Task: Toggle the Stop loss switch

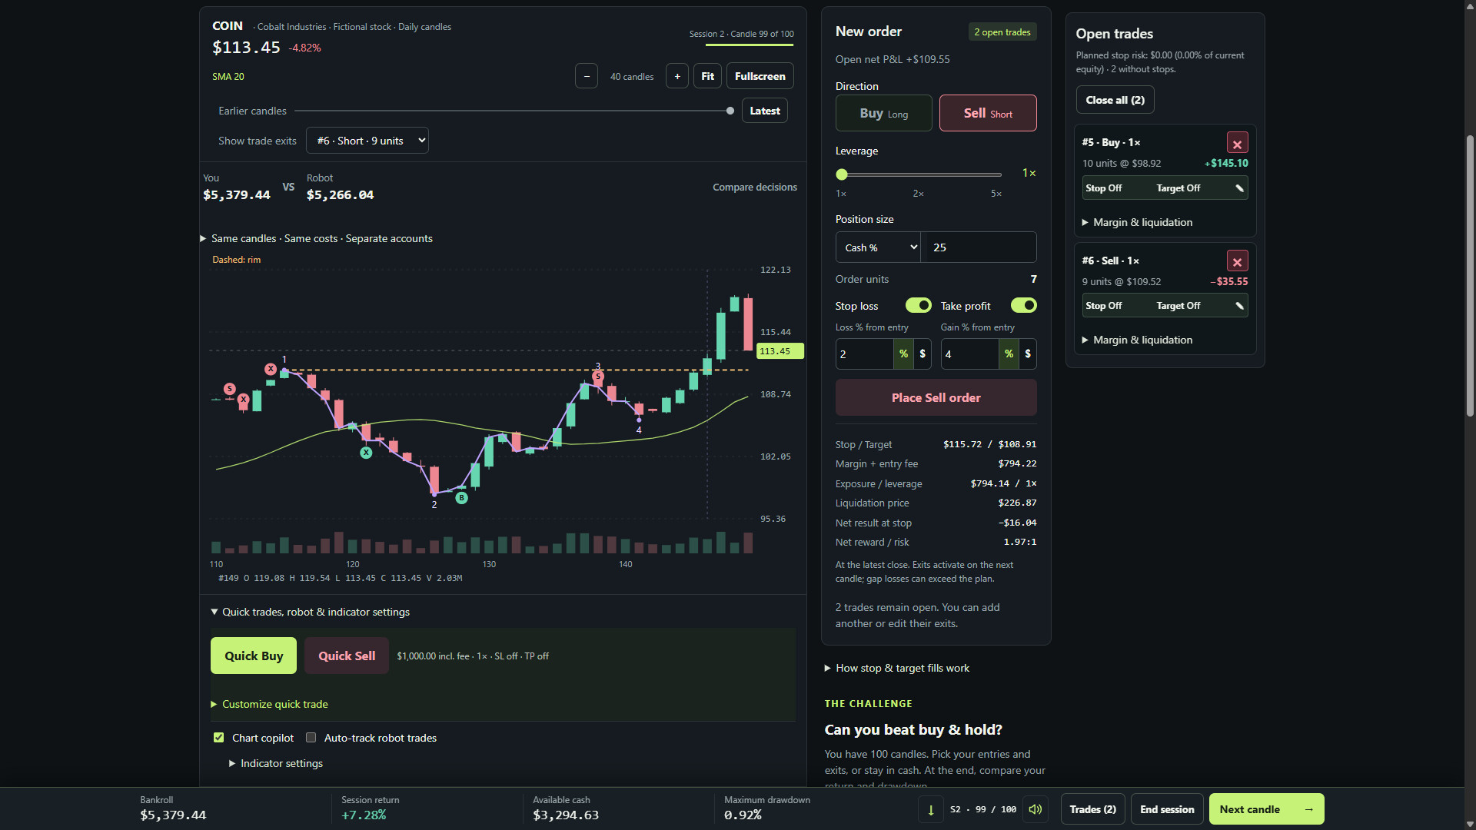Action: pos(918,306)
